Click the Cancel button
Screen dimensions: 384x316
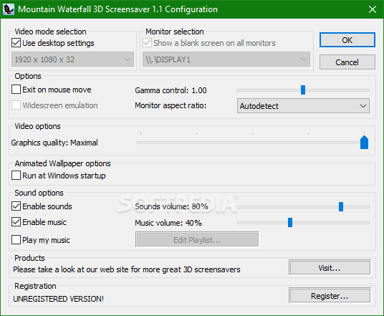coord(347,62)
